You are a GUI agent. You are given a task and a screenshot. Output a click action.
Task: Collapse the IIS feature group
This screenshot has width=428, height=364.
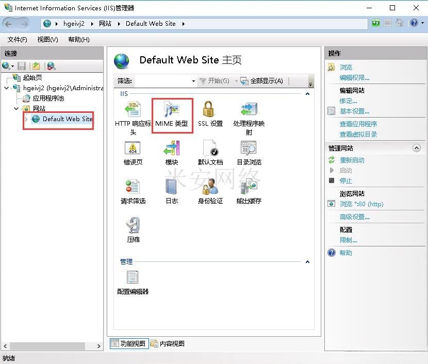[x=308, y=94]
